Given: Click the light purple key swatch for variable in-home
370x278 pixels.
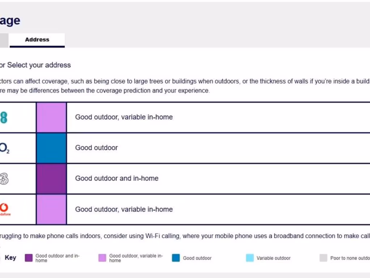Looking at the screenshot, I should point(102,258).
